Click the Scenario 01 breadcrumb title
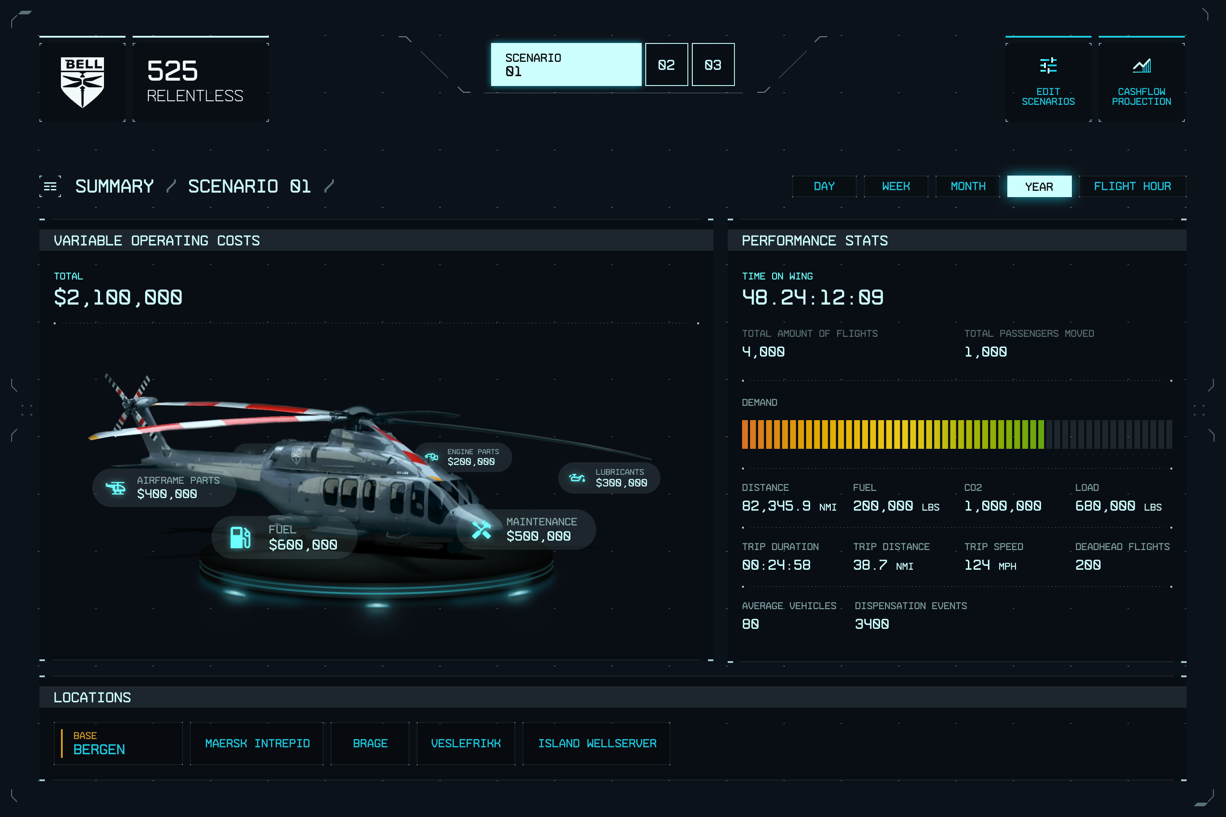Screen dimensions: 1226x817 pyautogui.click(x=249, y=186)
